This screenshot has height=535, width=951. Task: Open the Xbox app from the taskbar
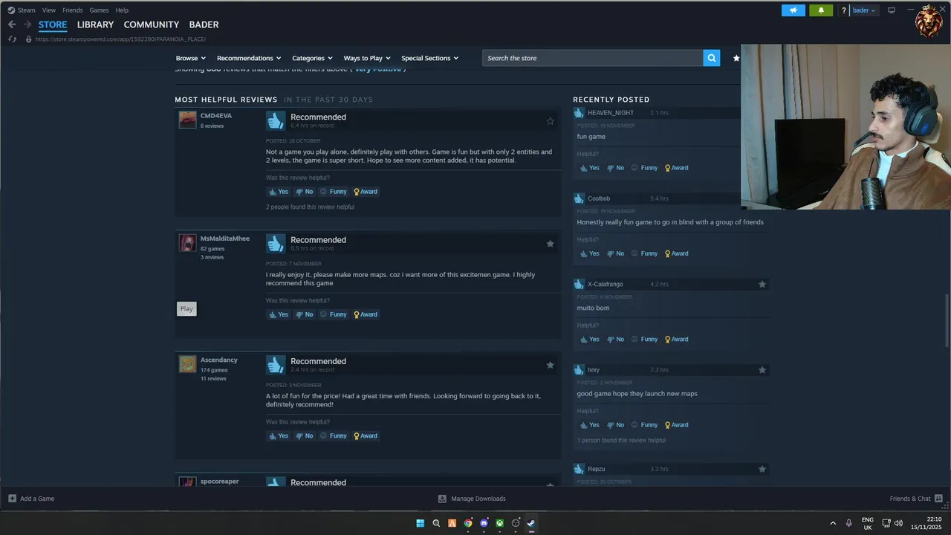coord(499,523)
